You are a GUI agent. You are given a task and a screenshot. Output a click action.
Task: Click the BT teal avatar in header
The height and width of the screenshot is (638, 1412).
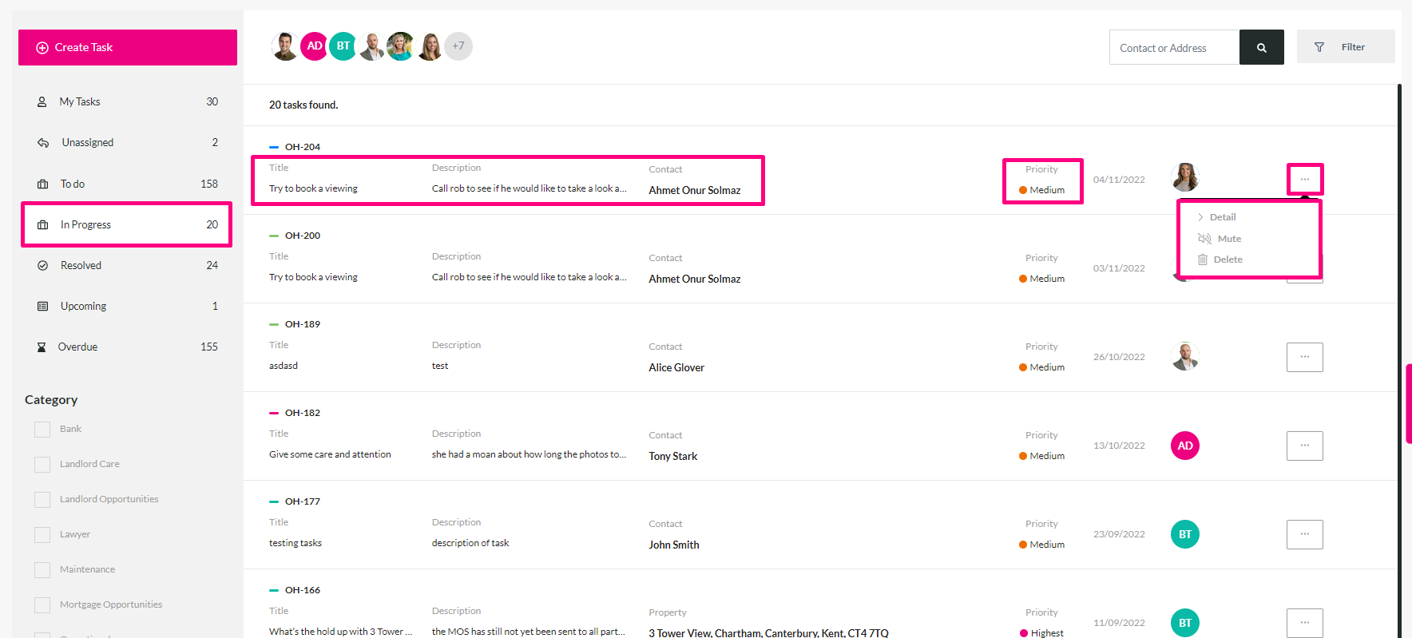343,46
